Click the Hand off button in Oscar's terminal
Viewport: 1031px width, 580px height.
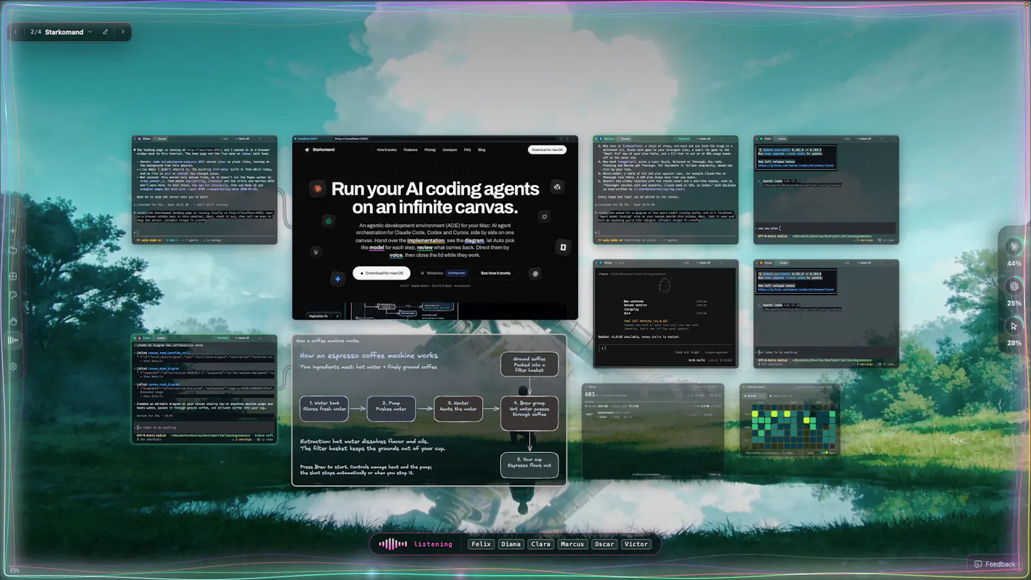click(x=865, y=263)
